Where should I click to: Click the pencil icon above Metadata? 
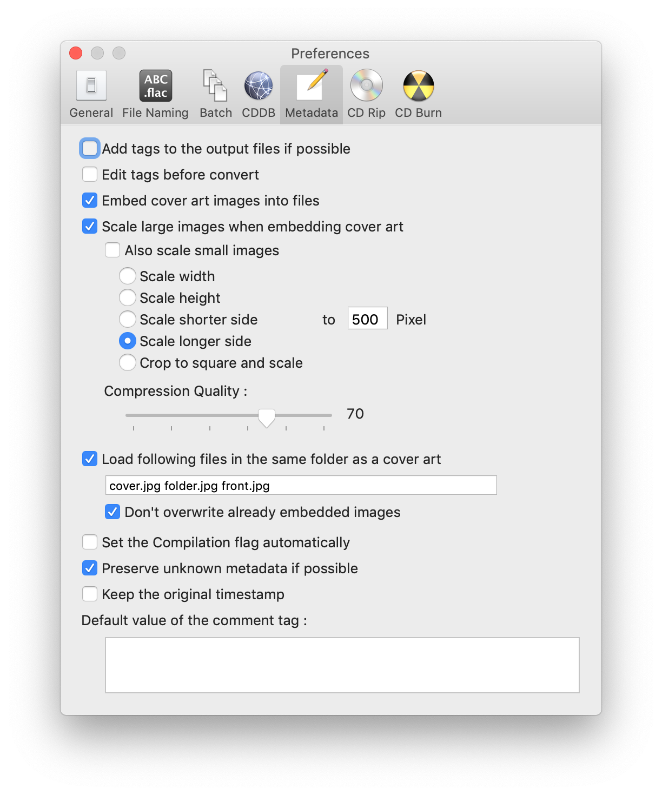311,85
